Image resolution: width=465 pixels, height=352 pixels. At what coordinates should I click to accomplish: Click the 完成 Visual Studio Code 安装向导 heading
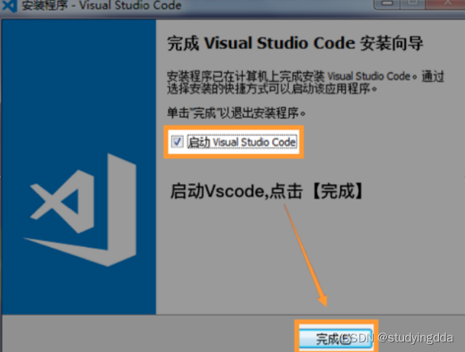tap(295, 43)
